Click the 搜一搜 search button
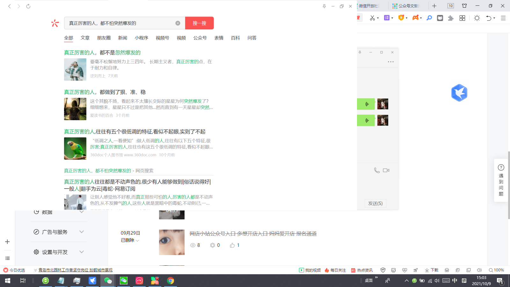The image size is (510, 287). (200, 23)
